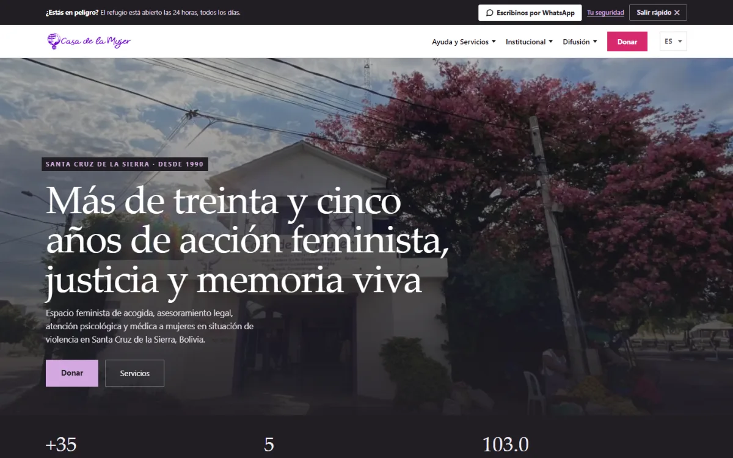Click the headline 'Más de treinta y cinco'

pos(224,201)
